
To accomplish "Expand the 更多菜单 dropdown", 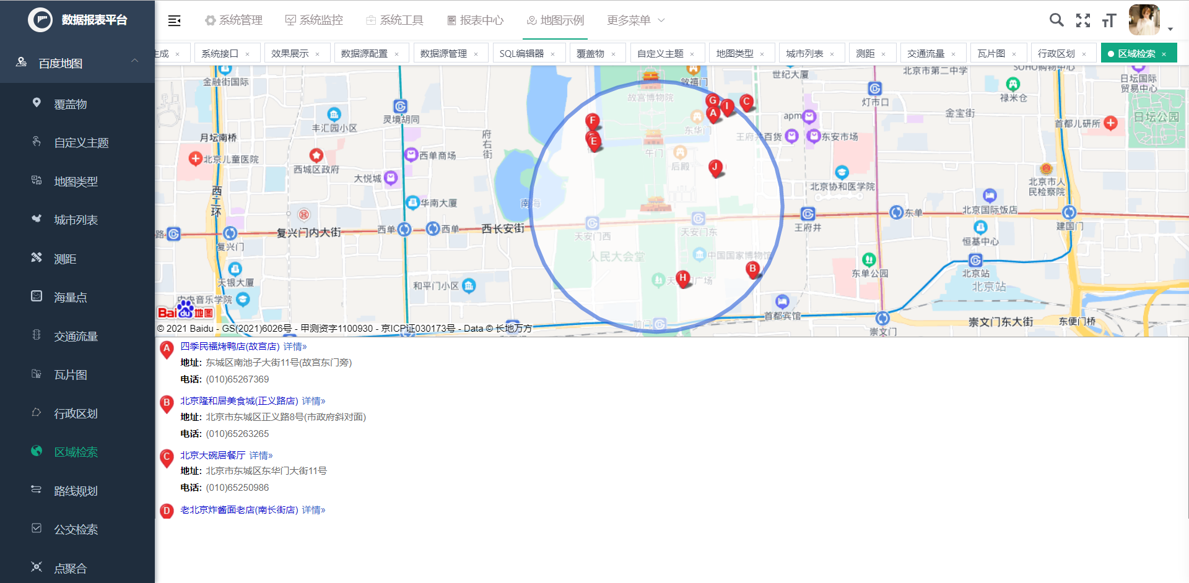I will tap(635, 20).
